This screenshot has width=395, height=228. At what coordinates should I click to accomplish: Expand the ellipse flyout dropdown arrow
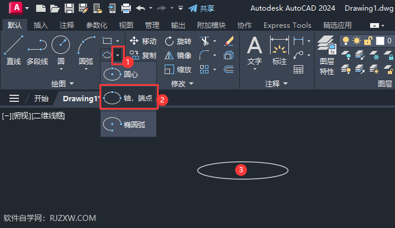click(x=117, y=55)
